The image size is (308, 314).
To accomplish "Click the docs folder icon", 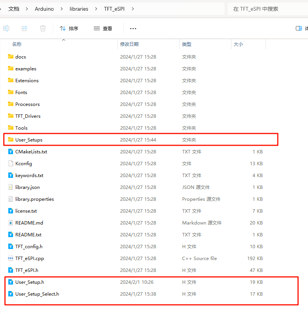I will click(11, 57).
